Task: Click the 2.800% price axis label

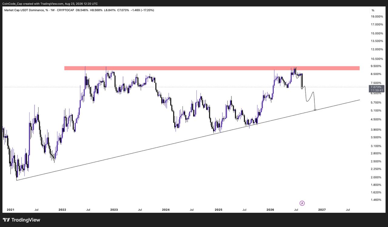Action: [x=377, y=154]
